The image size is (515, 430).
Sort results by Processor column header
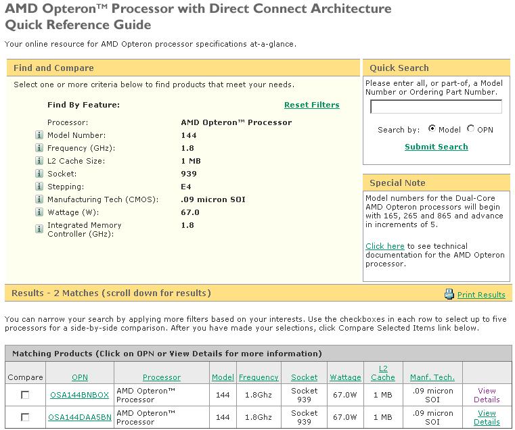162,377
